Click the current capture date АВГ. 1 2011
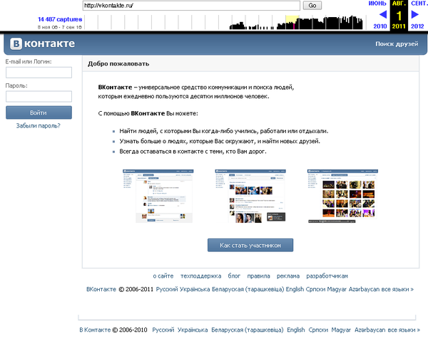 (x=399, y=16)
